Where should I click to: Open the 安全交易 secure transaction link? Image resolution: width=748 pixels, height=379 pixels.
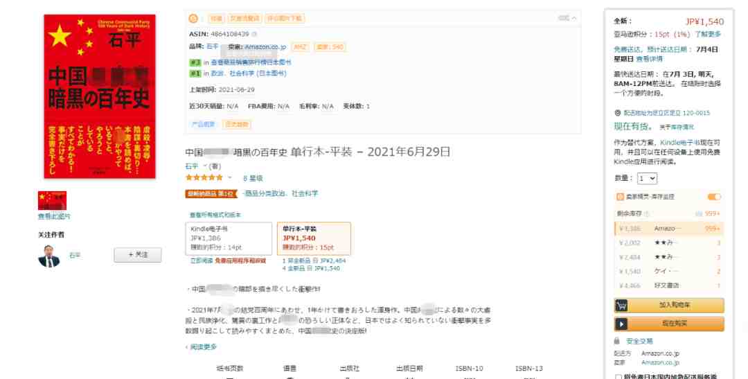639,342
